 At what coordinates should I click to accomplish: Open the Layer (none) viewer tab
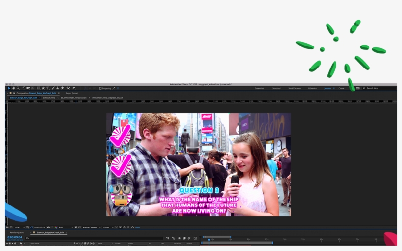click(72, 93)
